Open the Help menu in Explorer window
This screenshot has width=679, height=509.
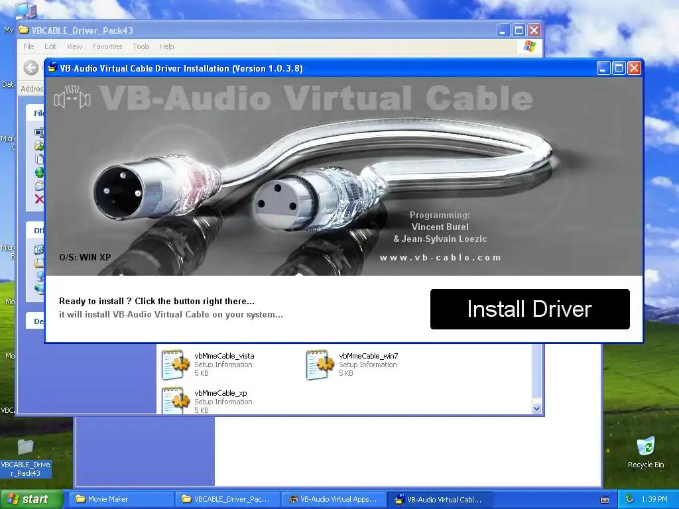pos(166,46)
